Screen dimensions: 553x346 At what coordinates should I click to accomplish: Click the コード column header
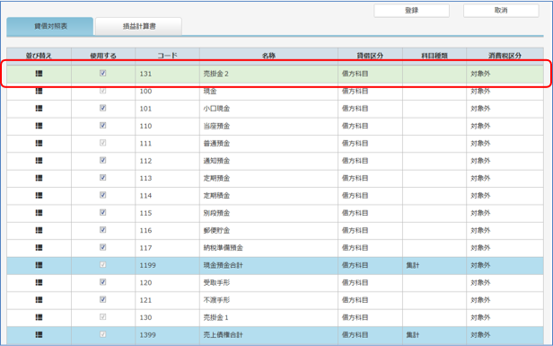[x=167, y=56]
